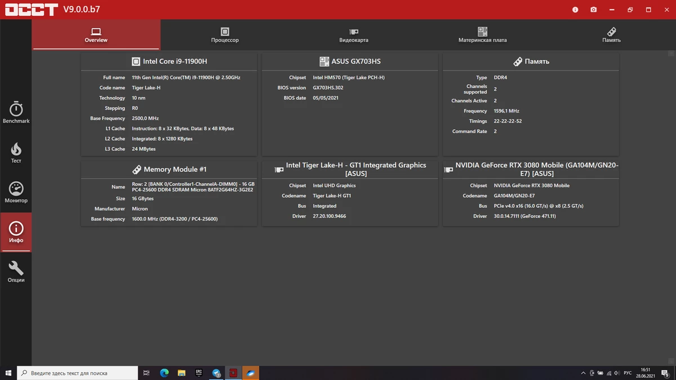
Task: Click the L1 Cache value text
Action: (183, 128)
